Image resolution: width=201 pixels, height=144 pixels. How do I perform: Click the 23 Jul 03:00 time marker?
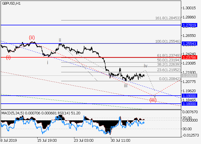pyautogui.click(x=83, y=140)
